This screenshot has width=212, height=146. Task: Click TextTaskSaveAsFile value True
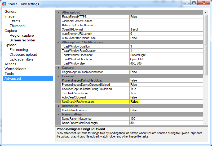pyautogui.click(x=166, y=93)
